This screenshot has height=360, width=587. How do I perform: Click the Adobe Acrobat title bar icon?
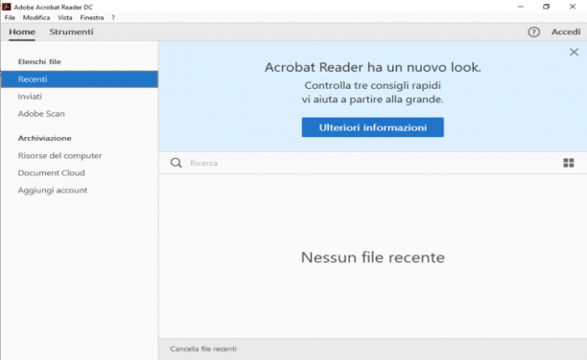tap(7, 7)
